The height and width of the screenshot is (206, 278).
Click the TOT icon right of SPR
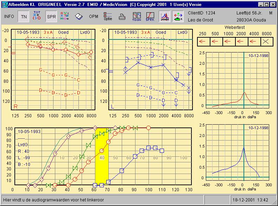coord(65,16)
